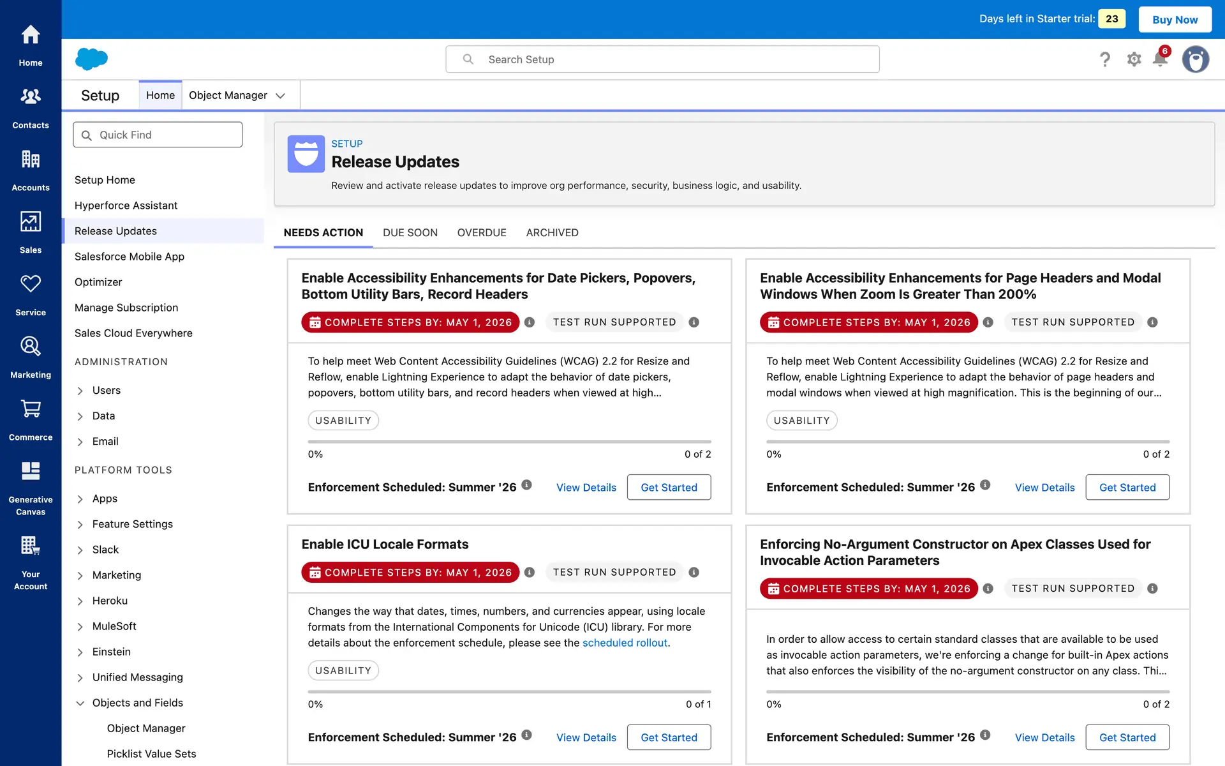1225x766 pixels.
Task: Open the setup gear menu icon
Action: (1134, 59)
